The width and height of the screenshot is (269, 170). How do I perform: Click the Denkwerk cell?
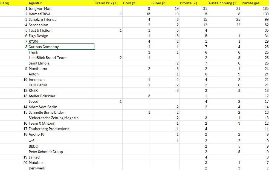pyautogui.click(x=61, y=168)
